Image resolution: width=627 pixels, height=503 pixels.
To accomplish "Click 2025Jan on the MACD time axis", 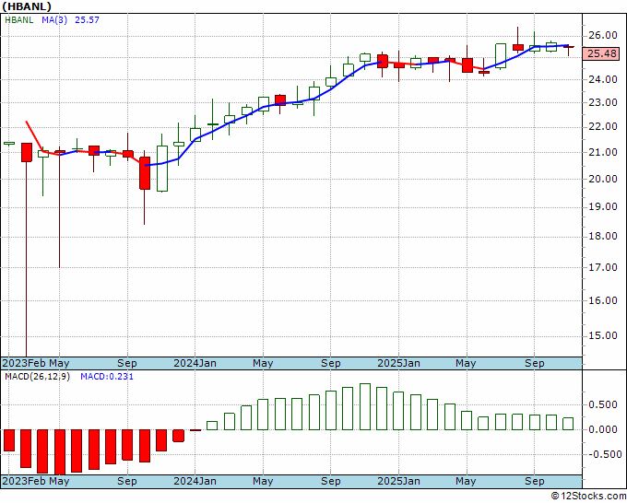I will (x=398, y=481).
